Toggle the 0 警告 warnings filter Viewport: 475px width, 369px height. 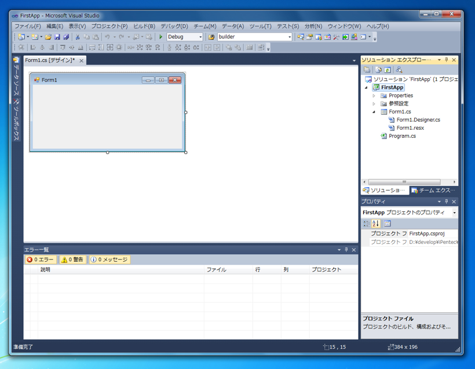72,260
